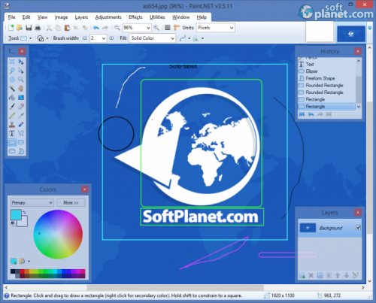The width and height of the screenshot is (376, 303).
Task: Select the Zoom magnifier tool in toolbox
Action: point(21,80)
